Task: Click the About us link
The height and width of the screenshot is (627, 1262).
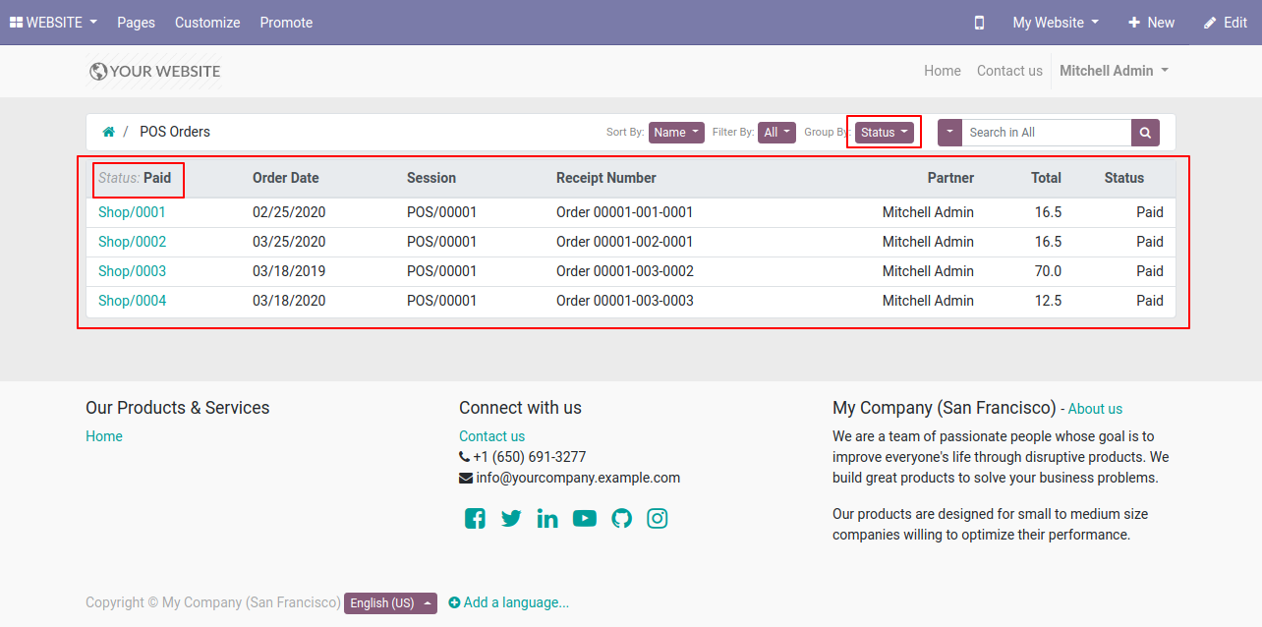Action: [x=1095, y=409]
